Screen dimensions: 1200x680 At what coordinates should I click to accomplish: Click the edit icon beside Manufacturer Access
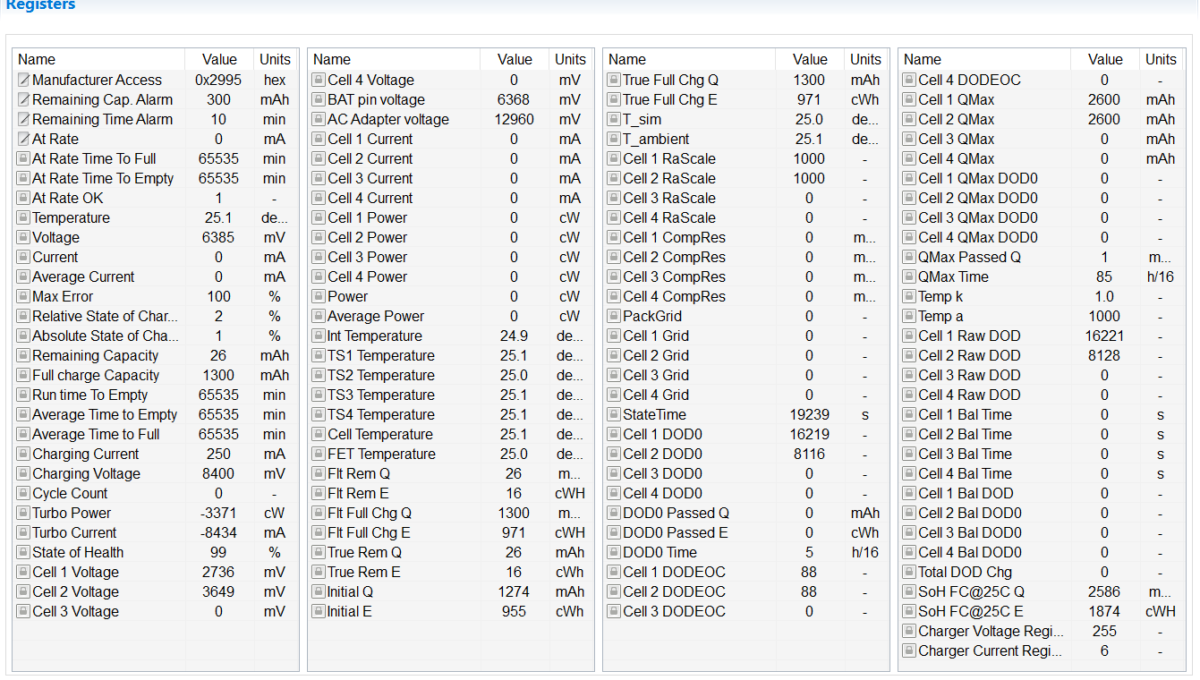click(x=23, y=81)
